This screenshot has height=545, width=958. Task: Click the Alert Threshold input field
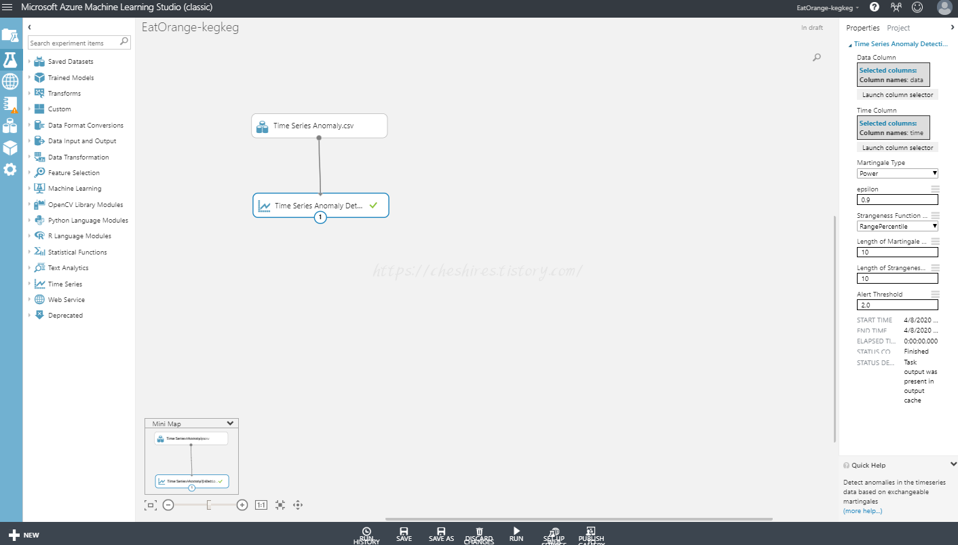click(x=898, y=305)
